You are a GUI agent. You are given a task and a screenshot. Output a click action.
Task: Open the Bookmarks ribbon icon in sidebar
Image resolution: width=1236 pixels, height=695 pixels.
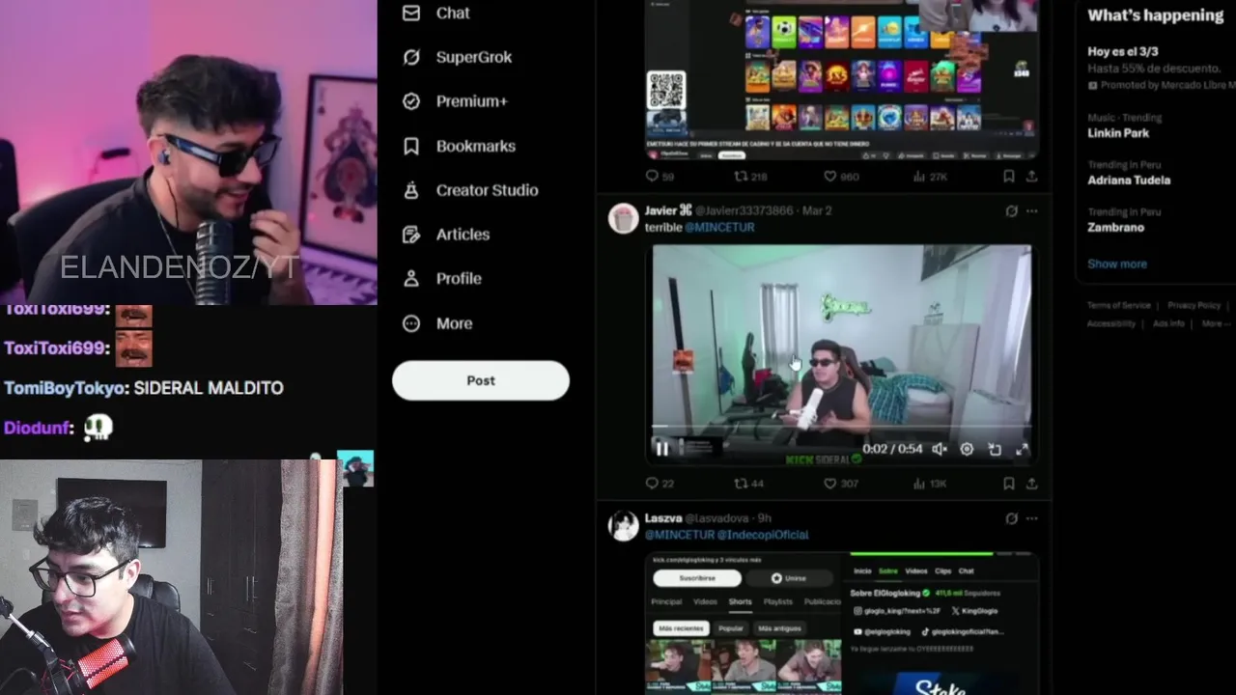[411, 146]
